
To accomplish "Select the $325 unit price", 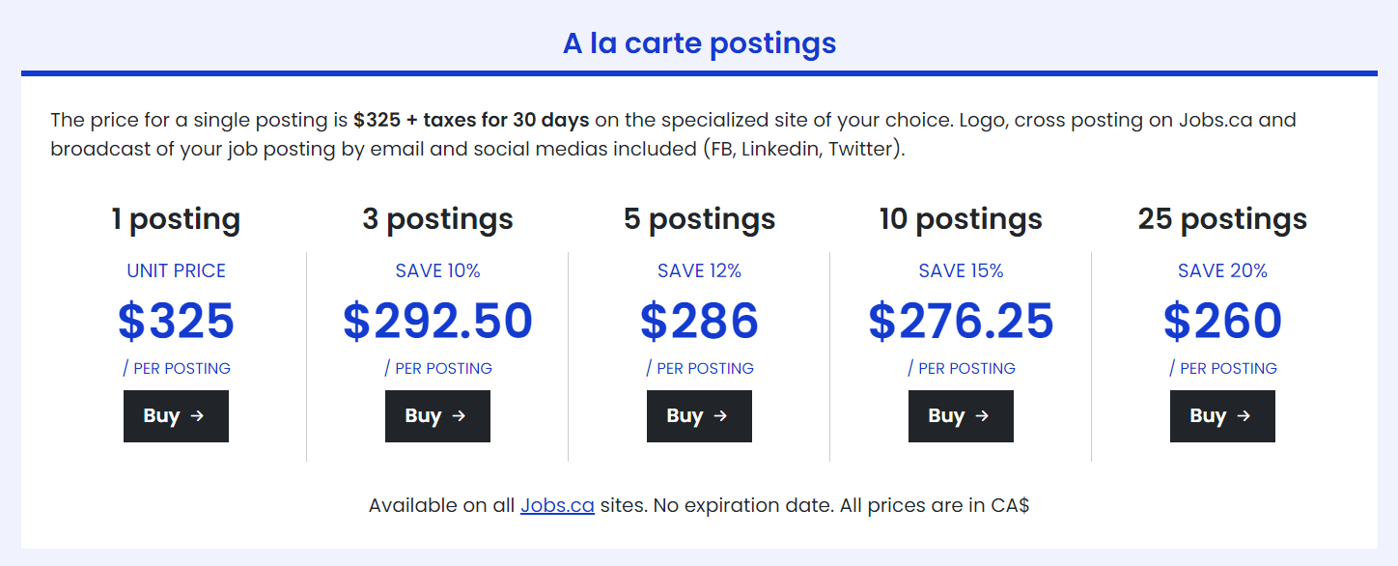I will (176, 322).
